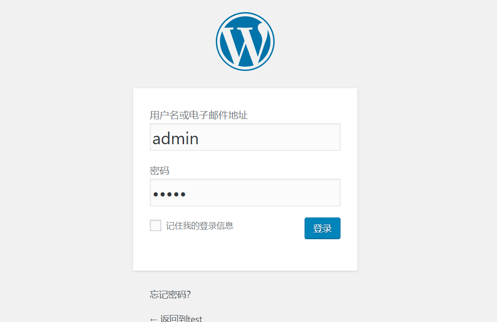Focus the username field containing admin
Image resolution: width=497 pixels, height=322 pixels.
click(x=245, y=137)
